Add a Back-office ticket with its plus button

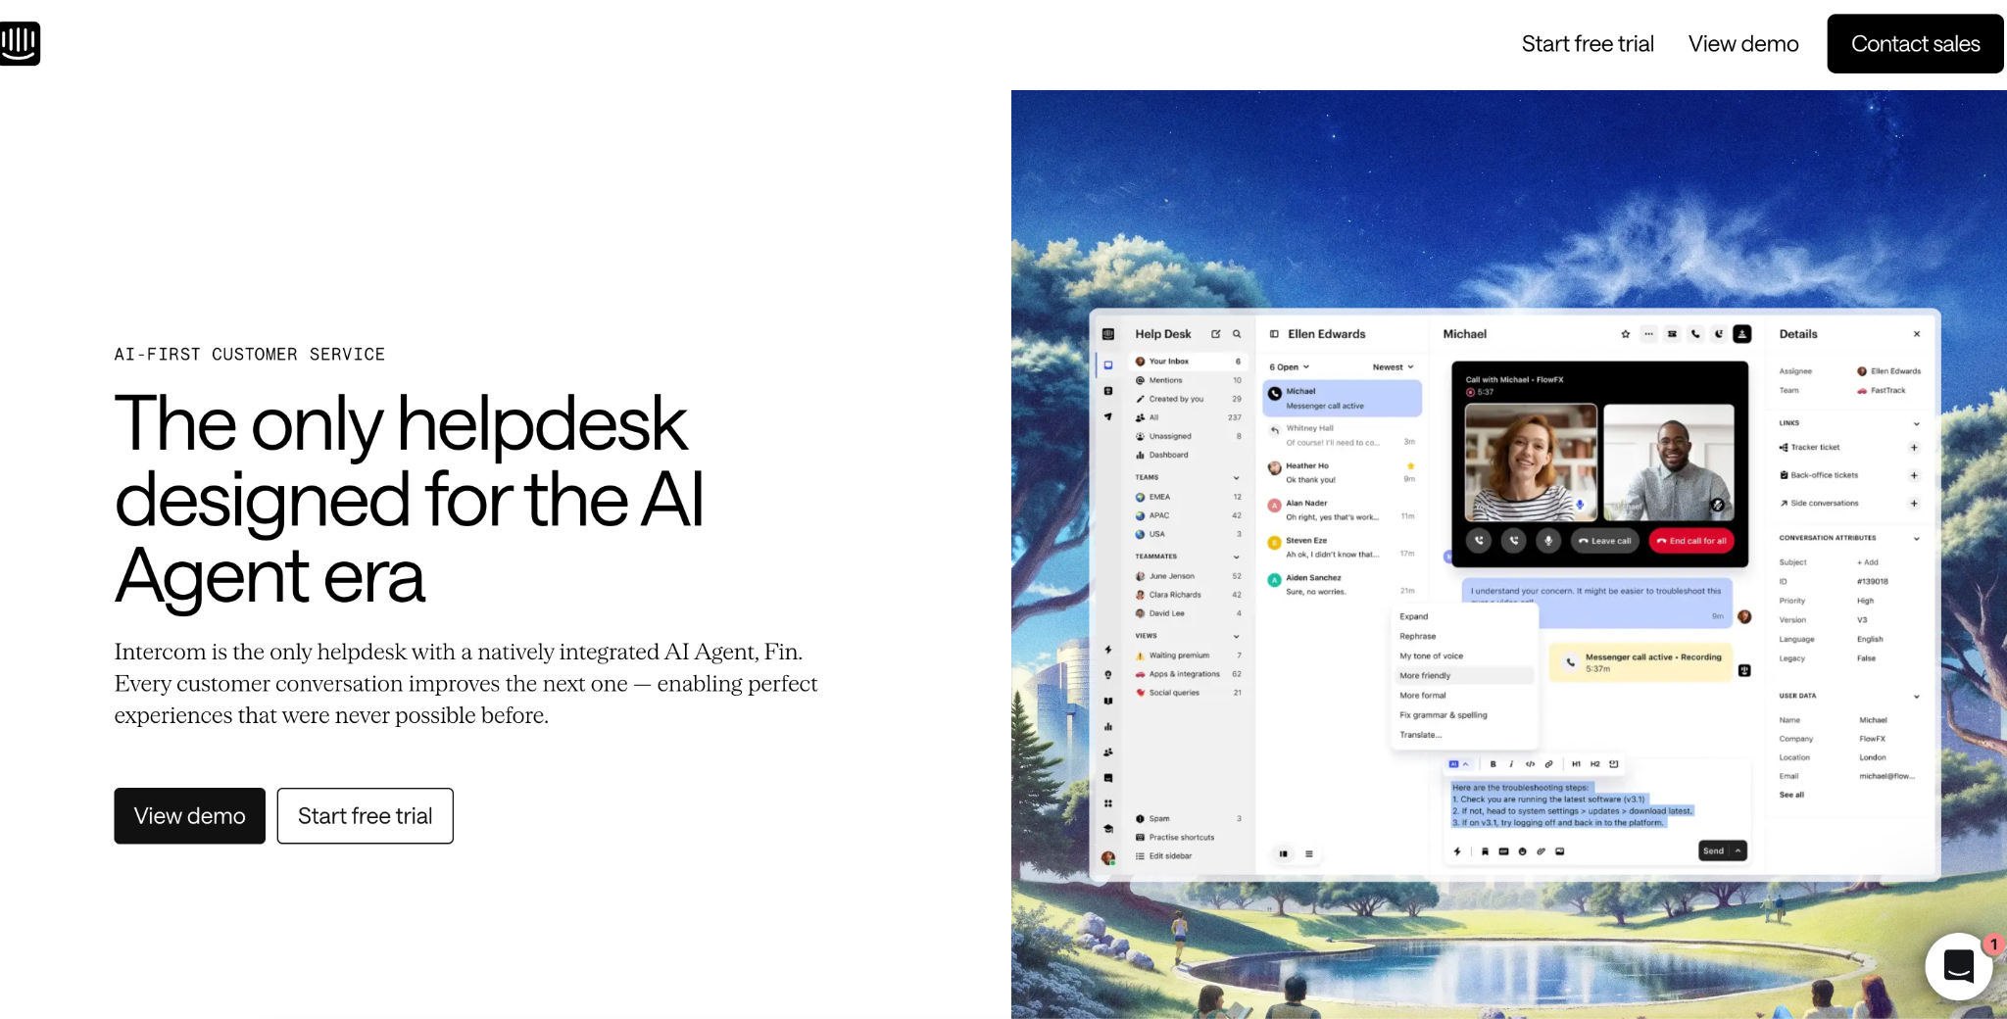1914,475
